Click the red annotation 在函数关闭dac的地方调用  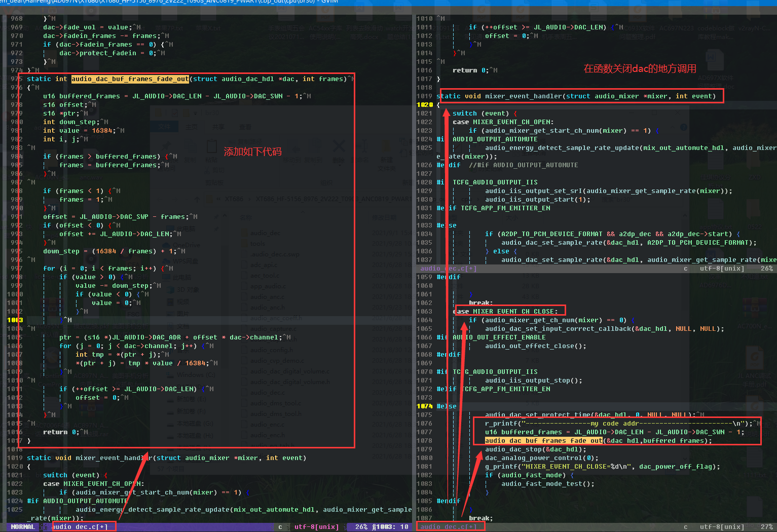(x=640, y=68)
